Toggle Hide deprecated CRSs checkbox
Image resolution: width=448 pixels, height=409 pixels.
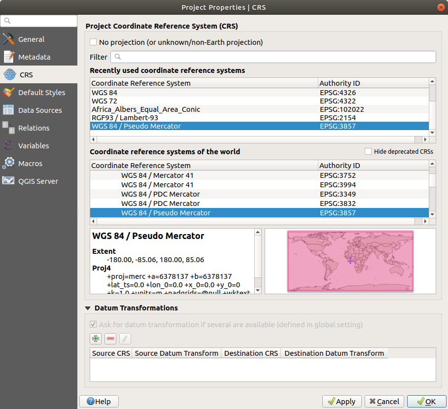click(x=368, y=151)
